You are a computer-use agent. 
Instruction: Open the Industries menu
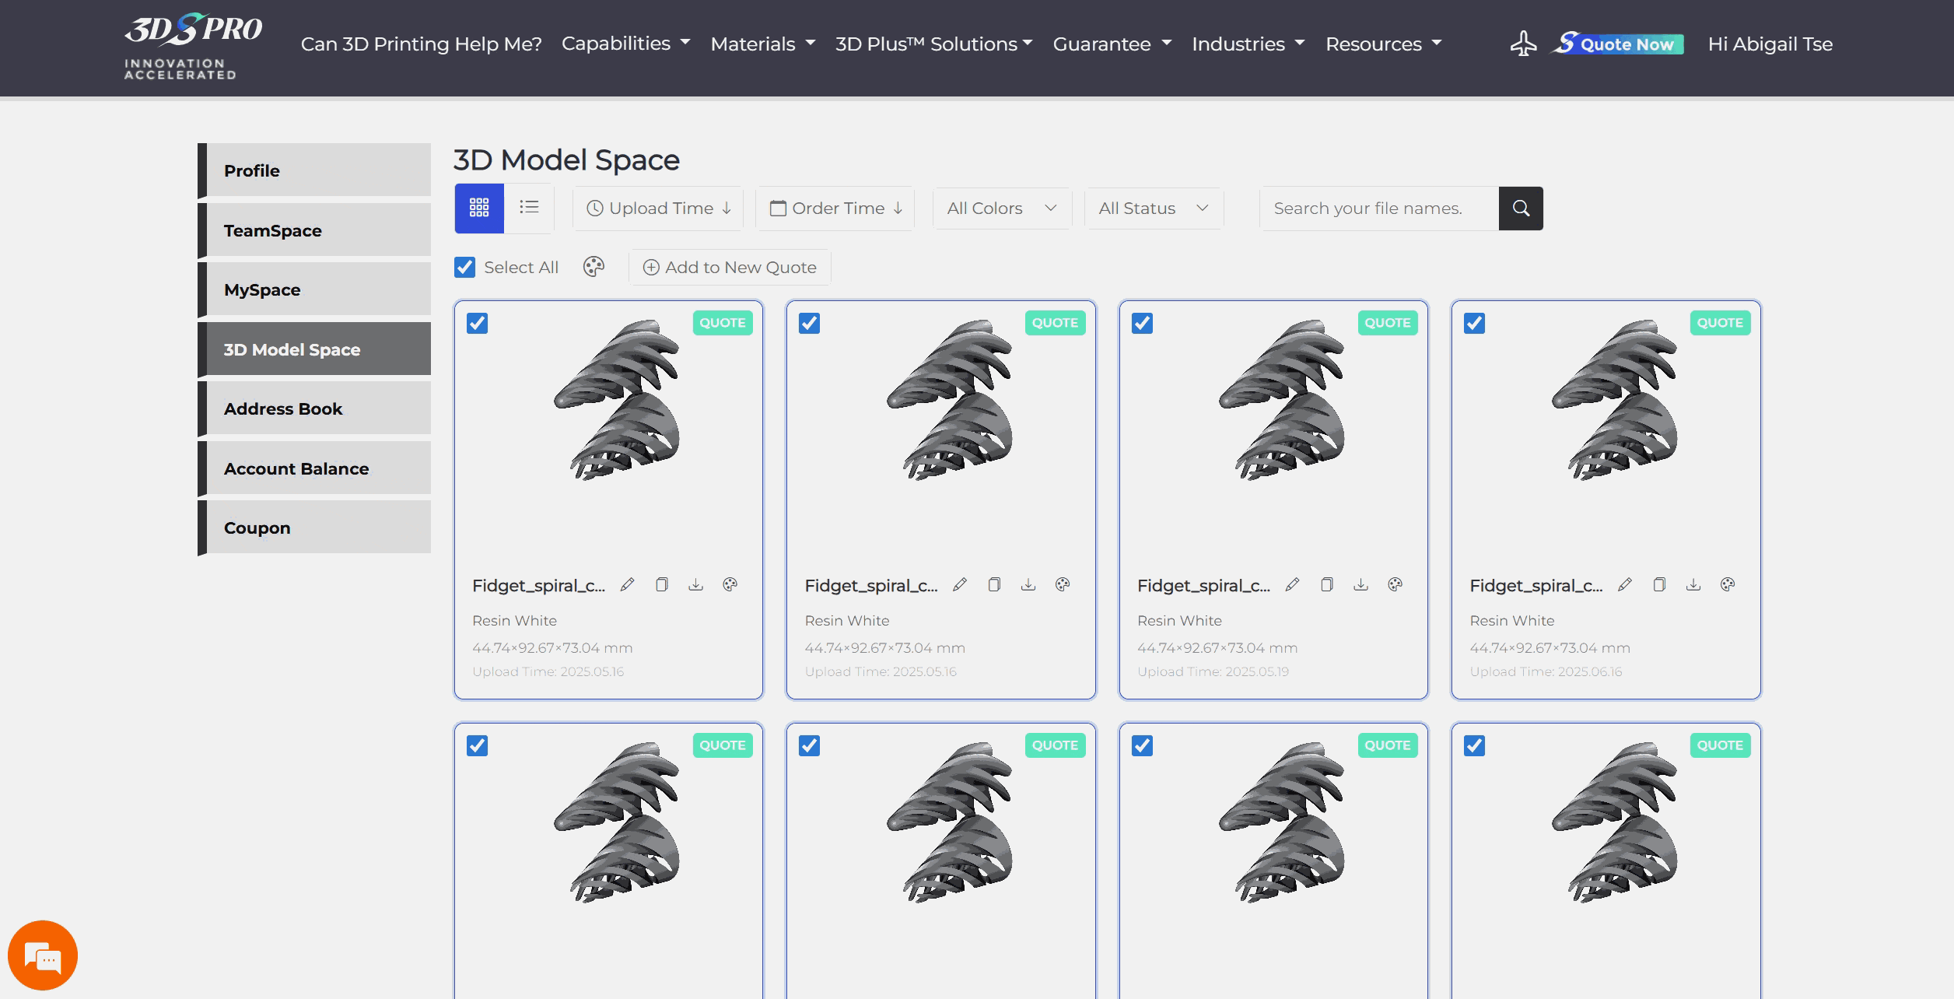pyautogui.click(x=1247, y=44)
